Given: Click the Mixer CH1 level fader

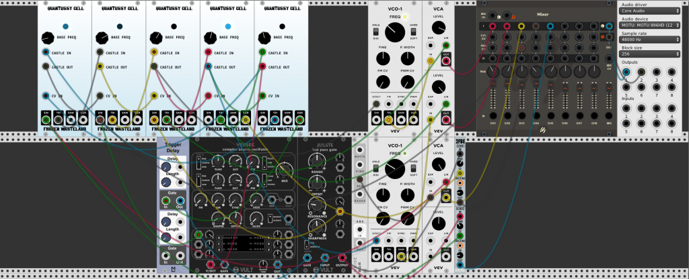Looking at the screenshot, I should click(493, 83).
